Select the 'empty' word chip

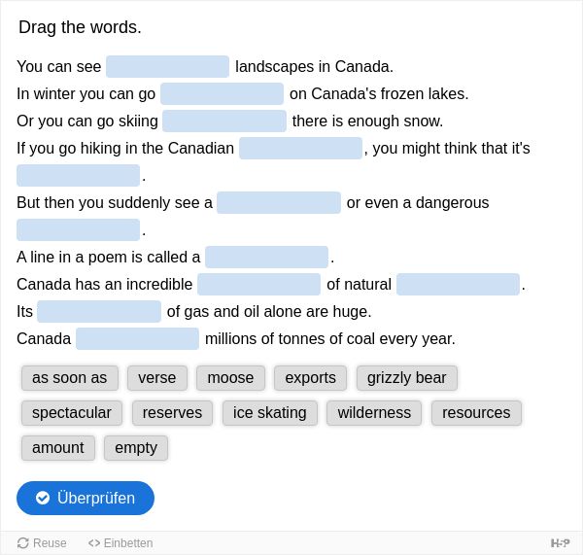pyautogui.click(x=136, y=448)
